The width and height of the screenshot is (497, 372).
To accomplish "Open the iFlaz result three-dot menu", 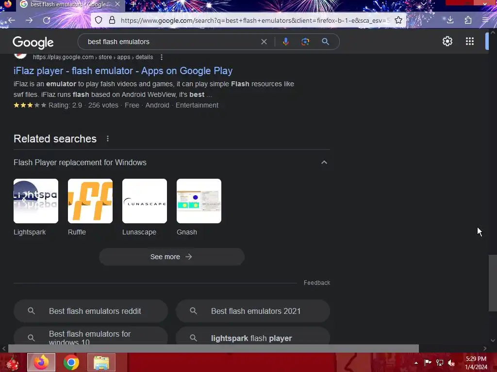I will 161,57.
